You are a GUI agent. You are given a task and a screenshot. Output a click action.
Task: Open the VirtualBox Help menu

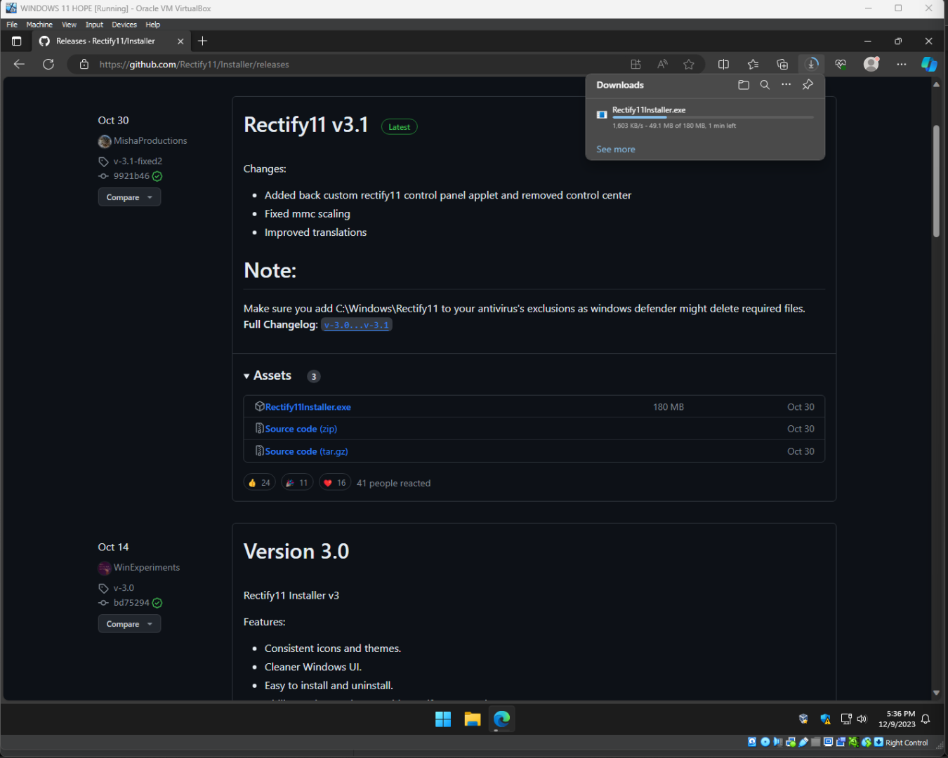coord(153,25)
